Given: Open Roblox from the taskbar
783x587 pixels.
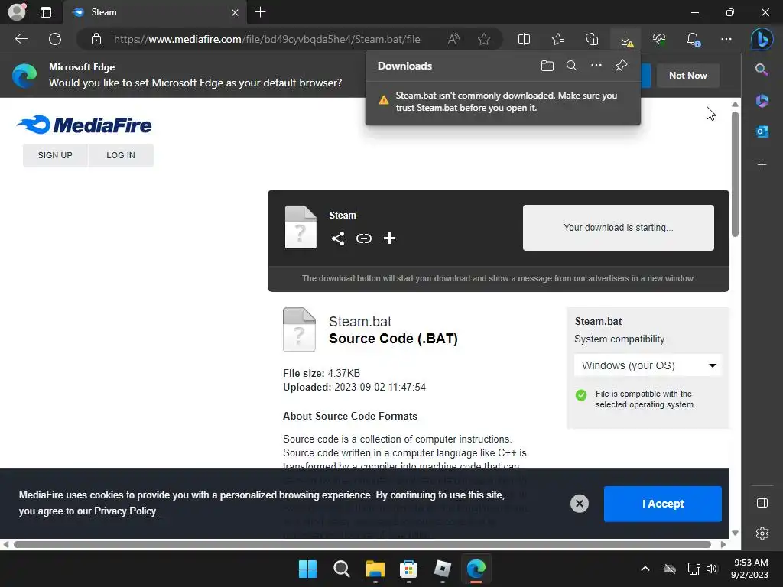Looking at the screenshot, I should [443, 569].
